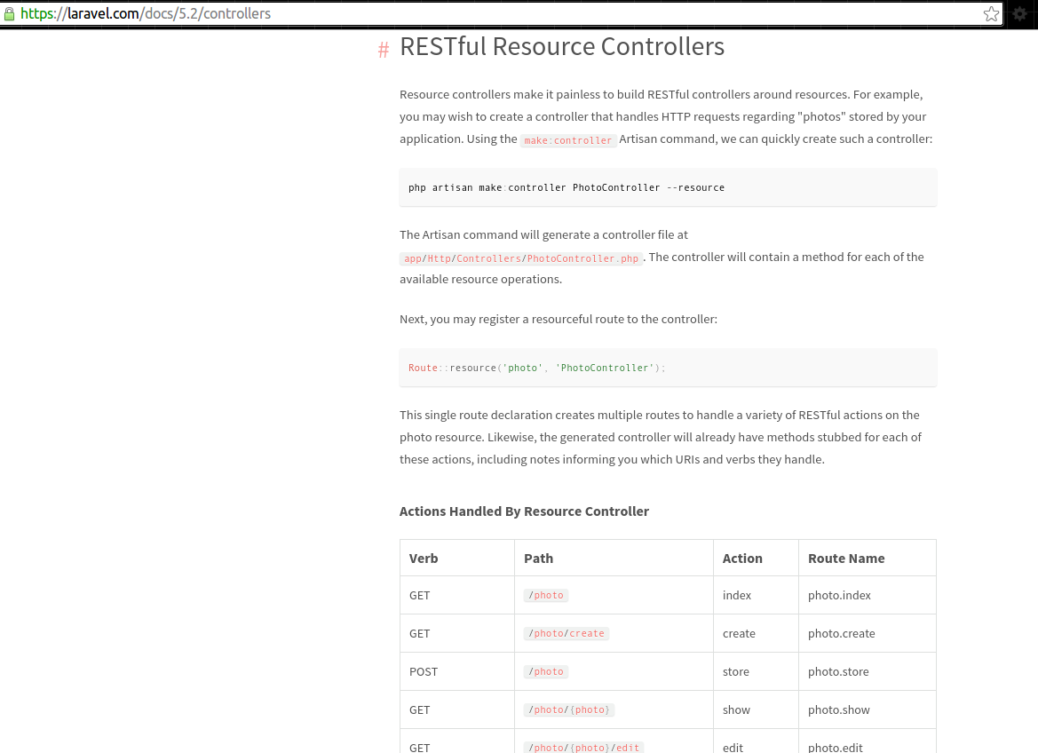The width and height of the screenshot is (1038, 753).
Task: Click the green padlock security icon
Action: click(9, 14)
